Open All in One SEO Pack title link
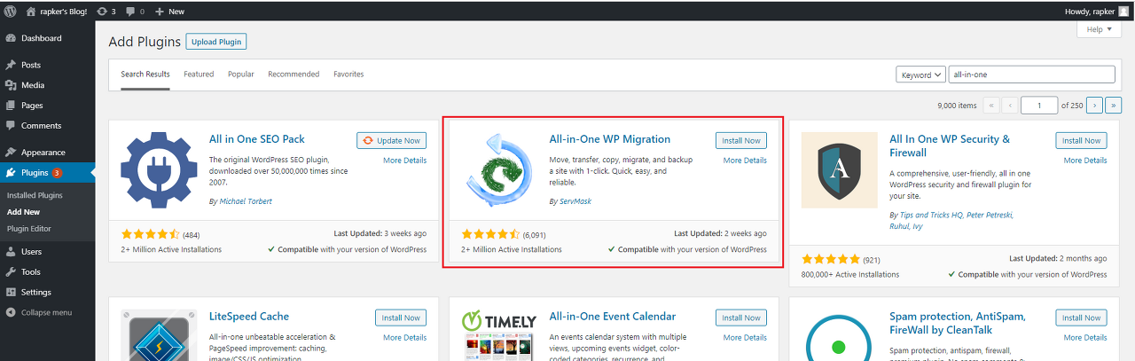 257,139
